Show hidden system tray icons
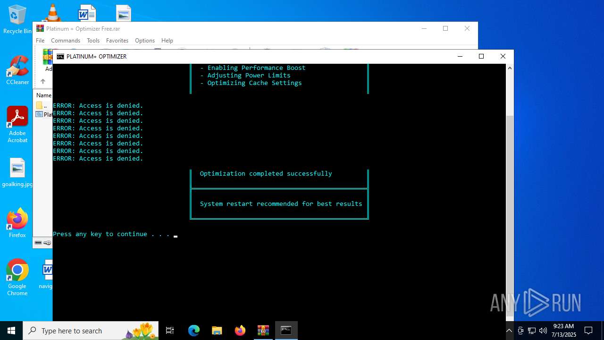Image resolution: width=604 pixels, height=340 pixels. tap(509, 331)
